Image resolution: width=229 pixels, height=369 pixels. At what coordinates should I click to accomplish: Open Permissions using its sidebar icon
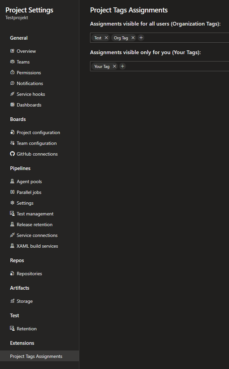click(12, 72)
